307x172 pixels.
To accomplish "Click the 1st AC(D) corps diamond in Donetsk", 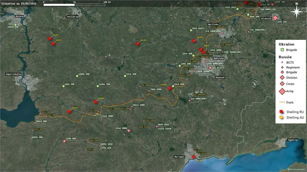I will (210, 68).
